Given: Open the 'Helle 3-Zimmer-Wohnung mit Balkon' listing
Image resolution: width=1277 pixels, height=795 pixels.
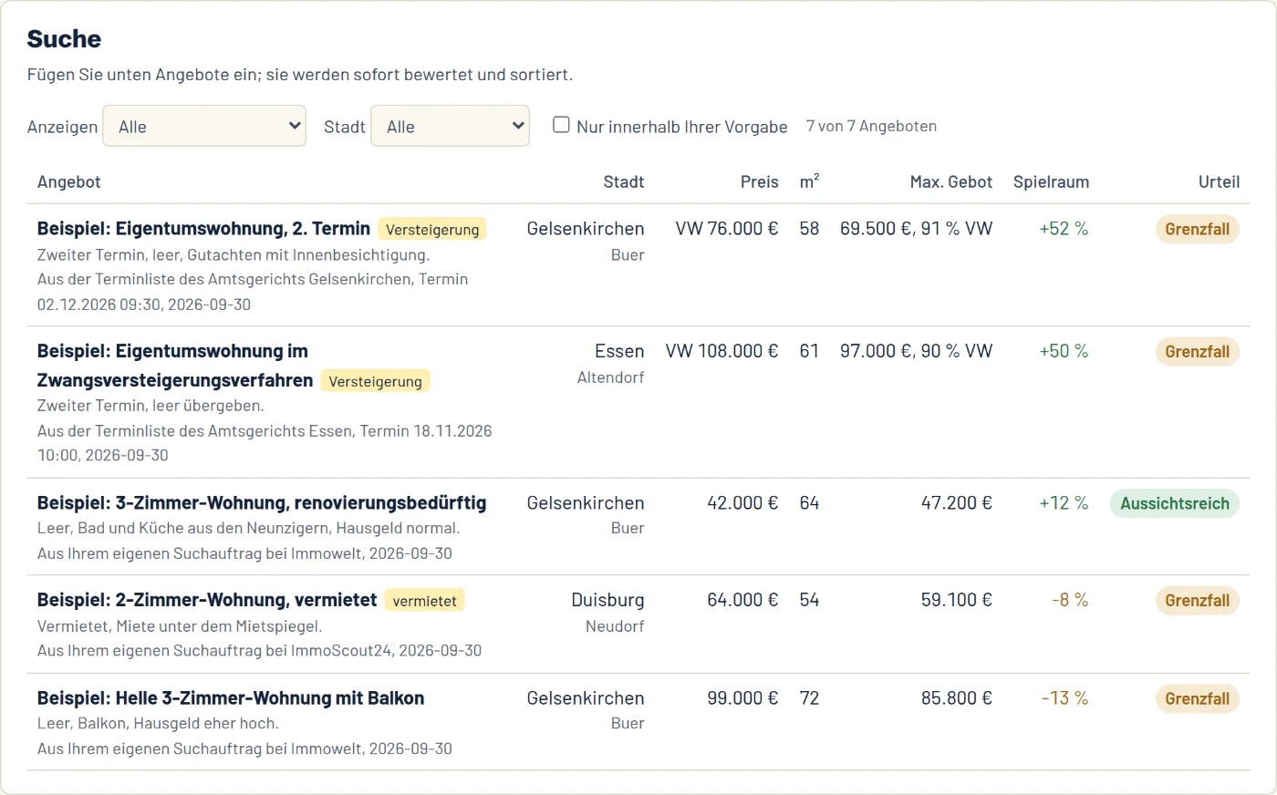Looking at the screenshot, I should pos(231,698).
